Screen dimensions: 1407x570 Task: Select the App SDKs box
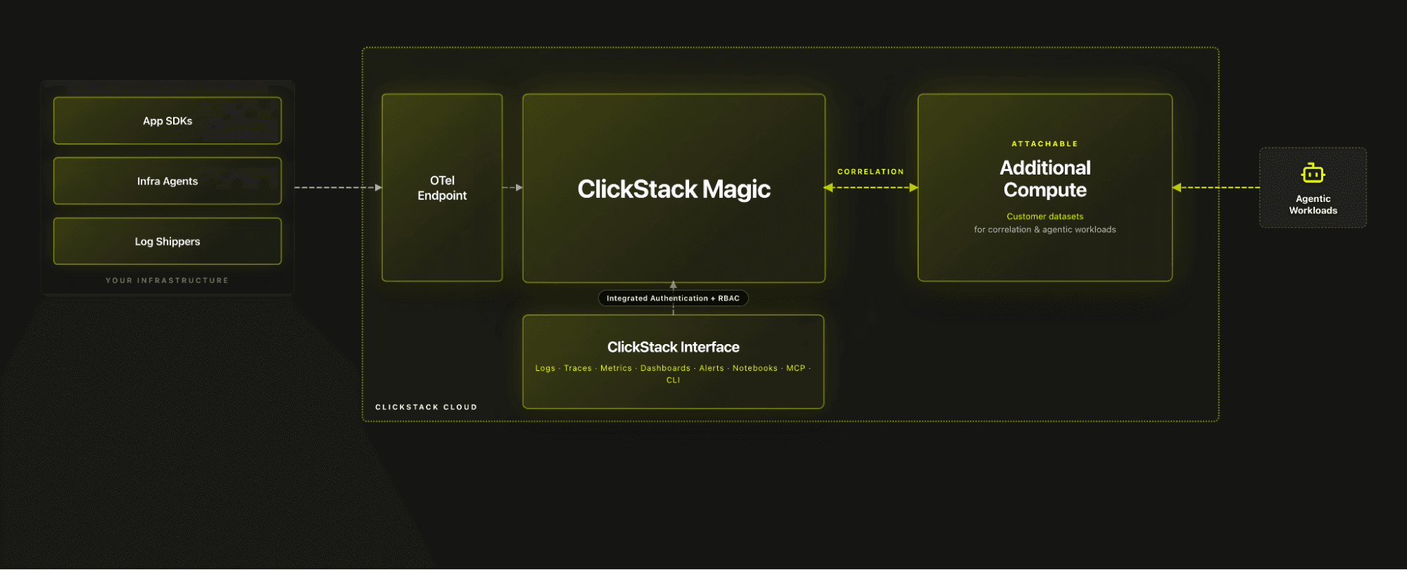[x=168, y=121]
